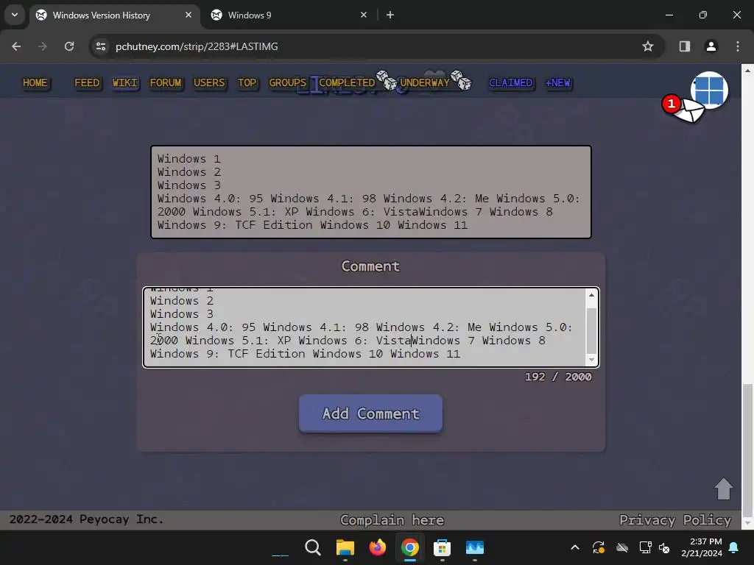Switch to Chrome in the taskbar

pyautogui.click(x=409, y=547)
